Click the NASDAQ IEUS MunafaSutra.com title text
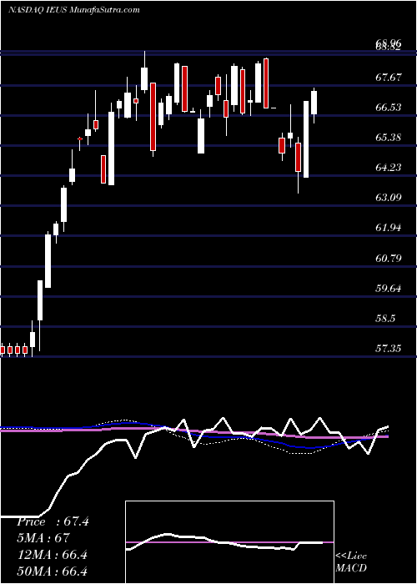This screenshot has height=584, width=417. (x=73, y=10)
